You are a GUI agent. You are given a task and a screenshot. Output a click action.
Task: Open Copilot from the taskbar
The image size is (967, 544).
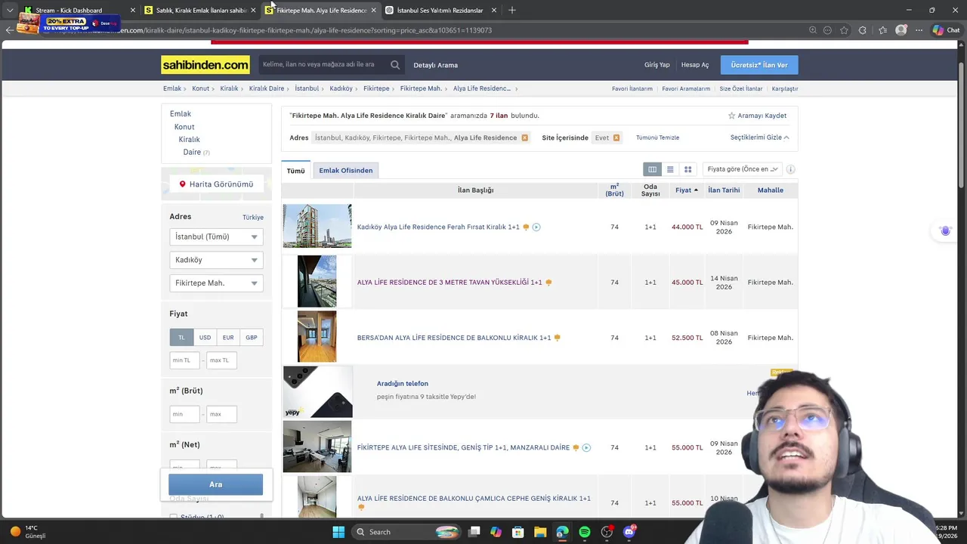496,532
